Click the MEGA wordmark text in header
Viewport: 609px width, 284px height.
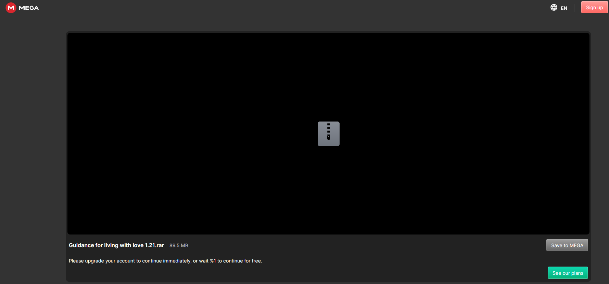click(x=29, y=8)
